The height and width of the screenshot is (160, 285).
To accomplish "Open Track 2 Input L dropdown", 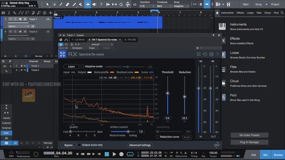I will tap(19, 39).
